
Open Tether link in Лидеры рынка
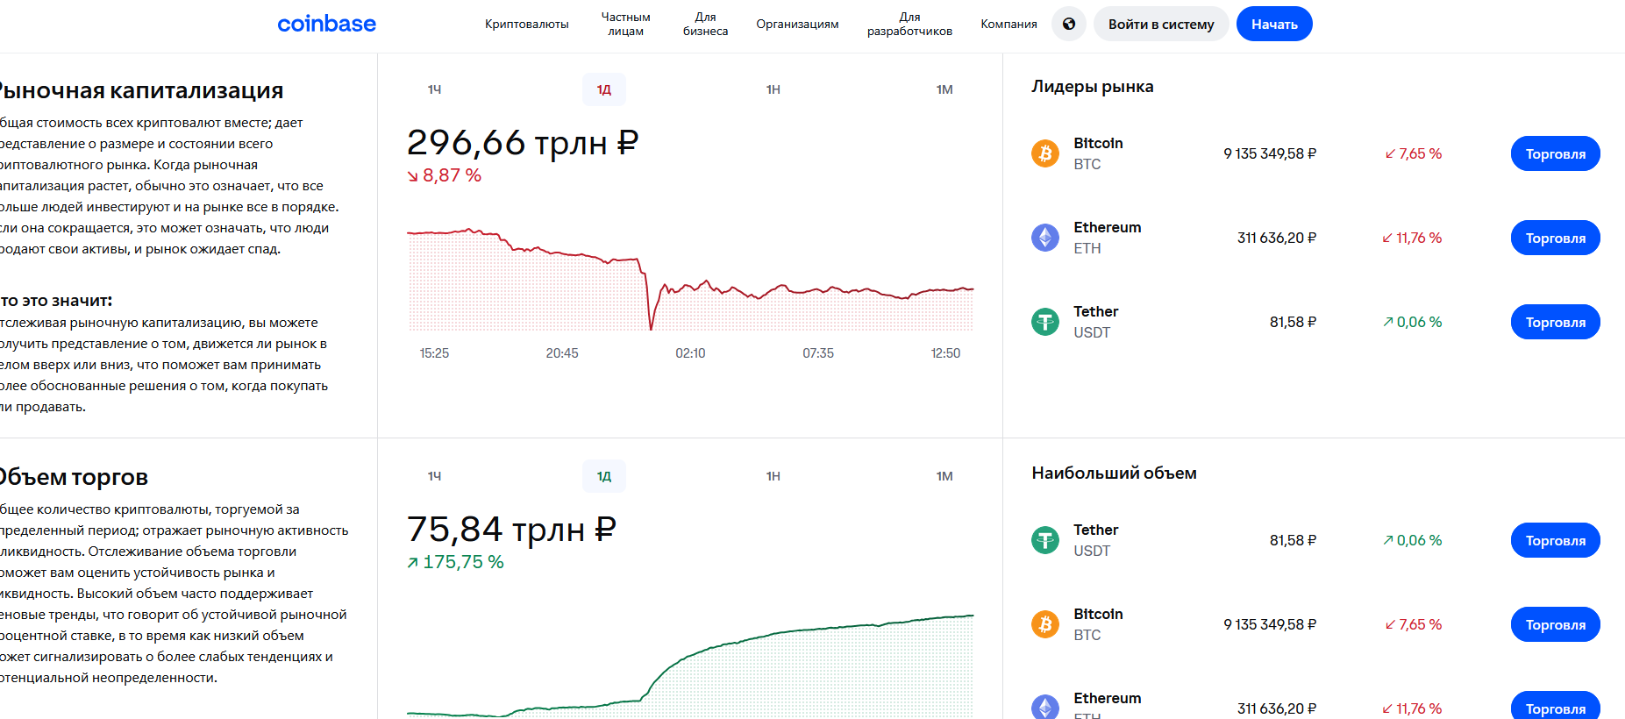coord(1096,311)
